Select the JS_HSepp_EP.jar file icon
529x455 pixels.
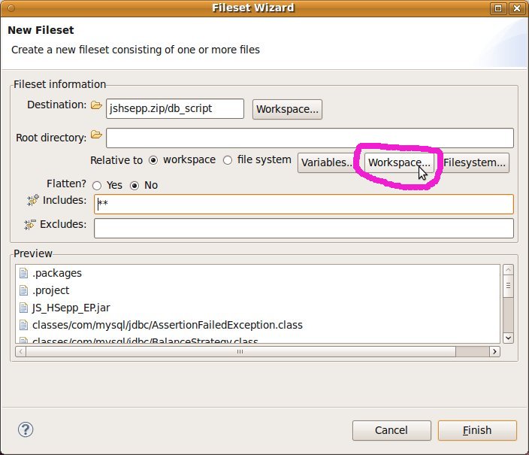pos(23,308)
